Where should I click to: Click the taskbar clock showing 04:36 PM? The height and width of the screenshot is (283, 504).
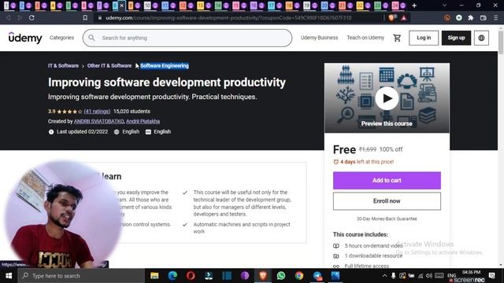pyautogui.click(x=471, y=273)
